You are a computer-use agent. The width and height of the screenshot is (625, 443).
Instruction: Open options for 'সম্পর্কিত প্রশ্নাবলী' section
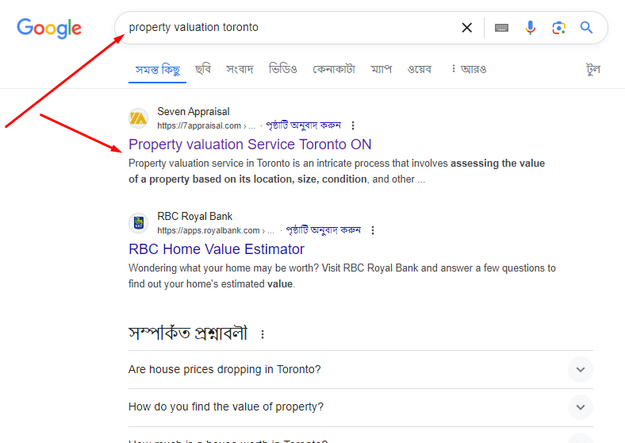(x=263, y=334)
